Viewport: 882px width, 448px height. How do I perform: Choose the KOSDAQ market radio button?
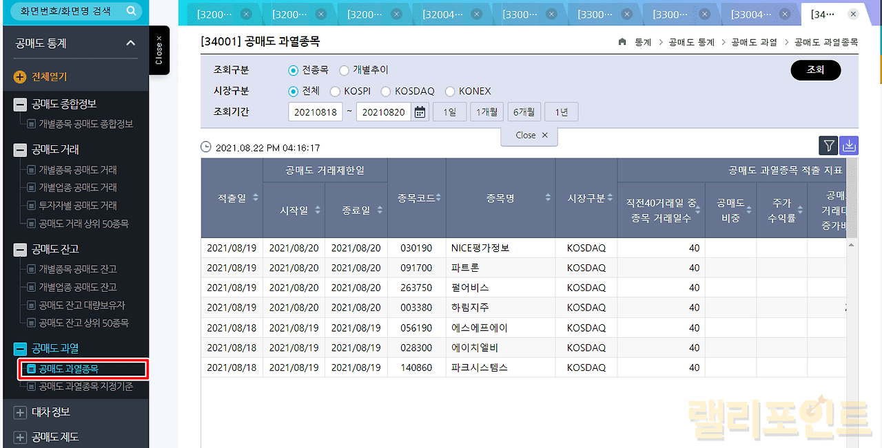pyautogui.click(x=386, y=92)
